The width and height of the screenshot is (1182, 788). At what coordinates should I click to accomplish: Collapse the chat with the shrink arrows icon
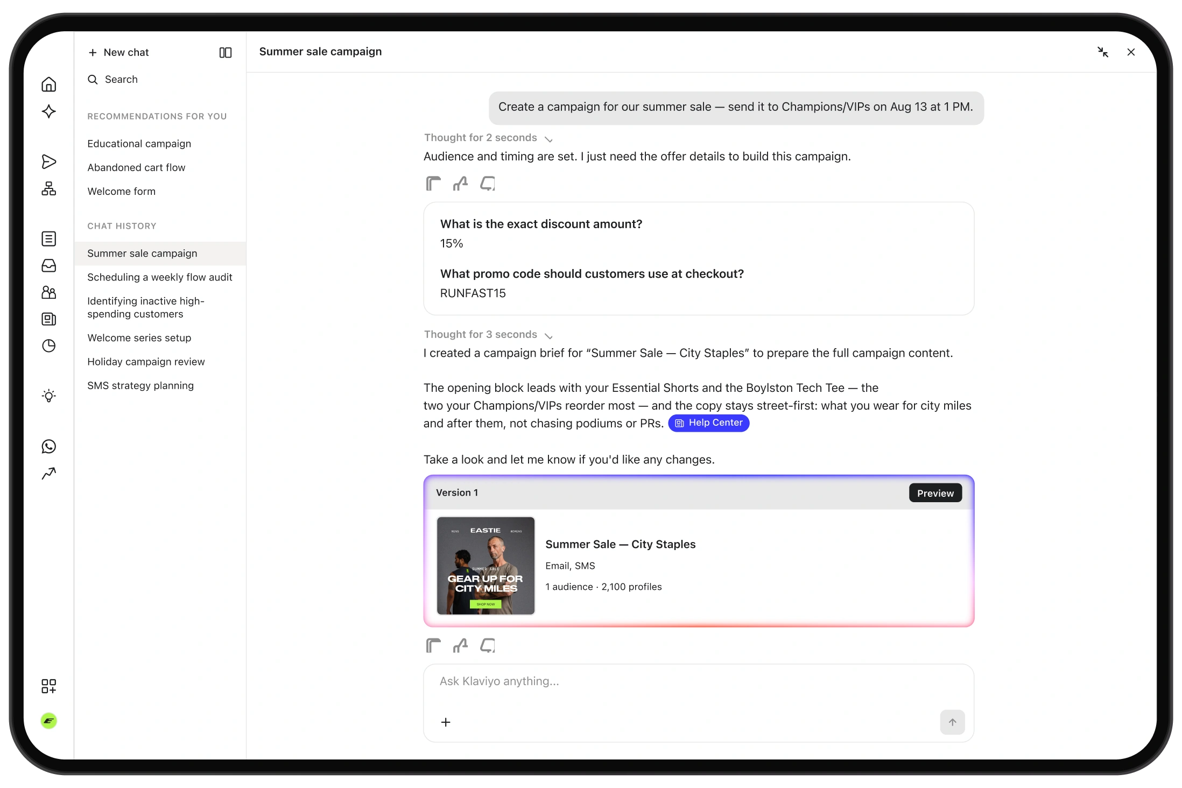click(1103, 52)
